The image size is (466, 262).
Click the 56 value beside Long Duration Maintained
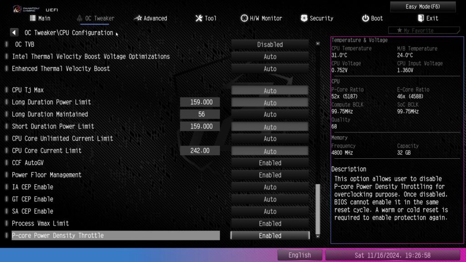(200, 114)
